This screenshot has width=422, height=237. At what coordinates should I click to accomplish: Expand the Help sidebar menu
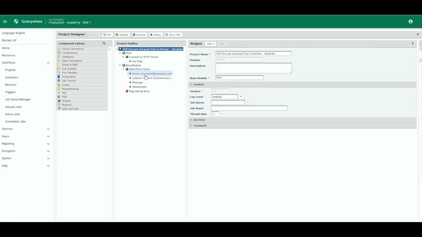coord(48,166)
